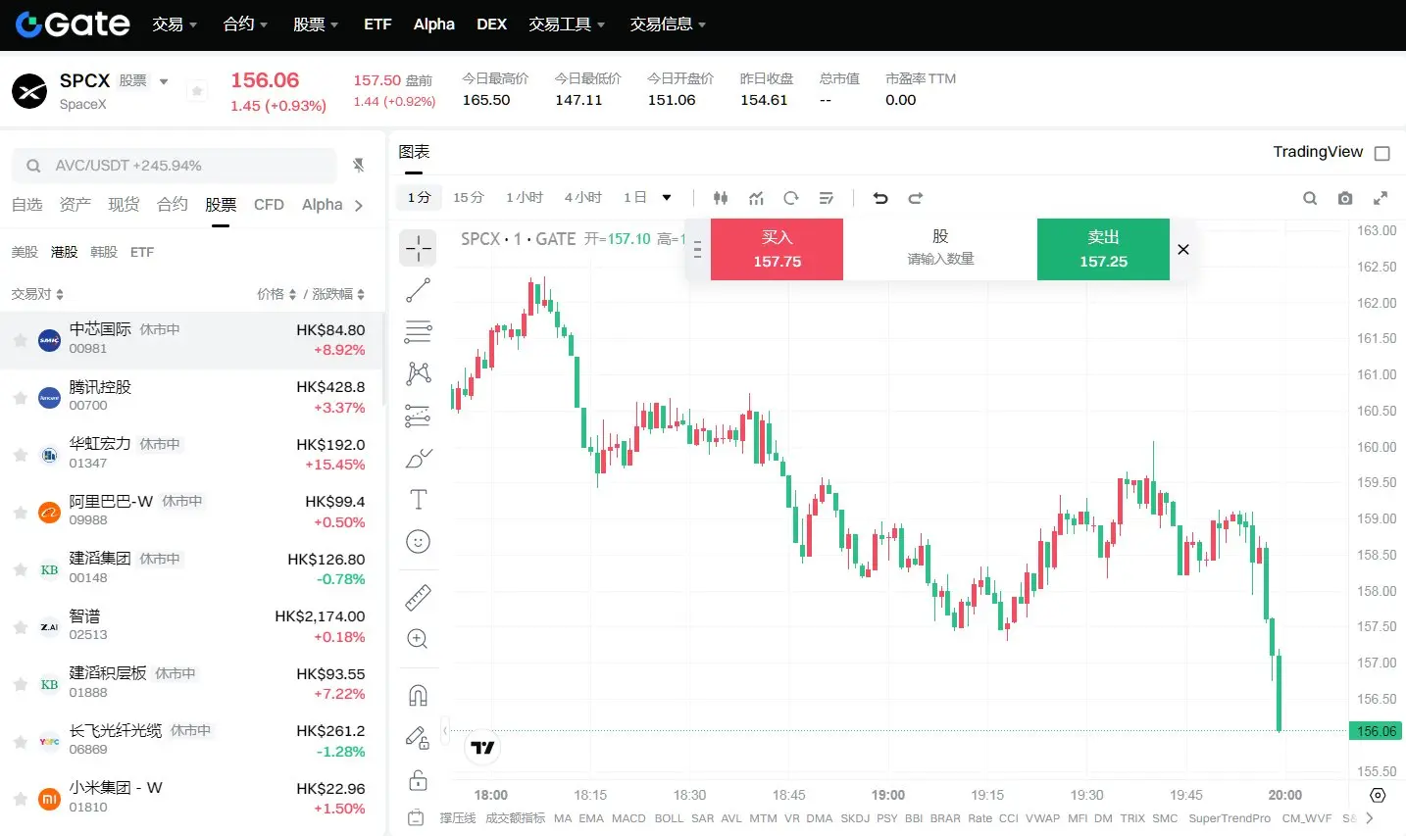Close the quick trade panel
This screenshot has width=1406, height=836.
click(x=1183, y=249)
